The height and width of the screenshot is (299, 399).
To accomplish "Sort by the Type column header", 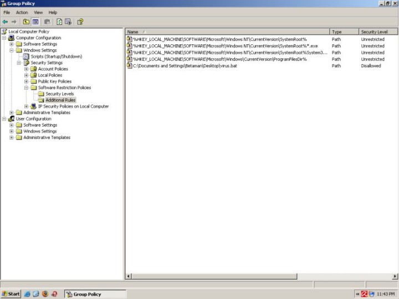I will point(344,32).
